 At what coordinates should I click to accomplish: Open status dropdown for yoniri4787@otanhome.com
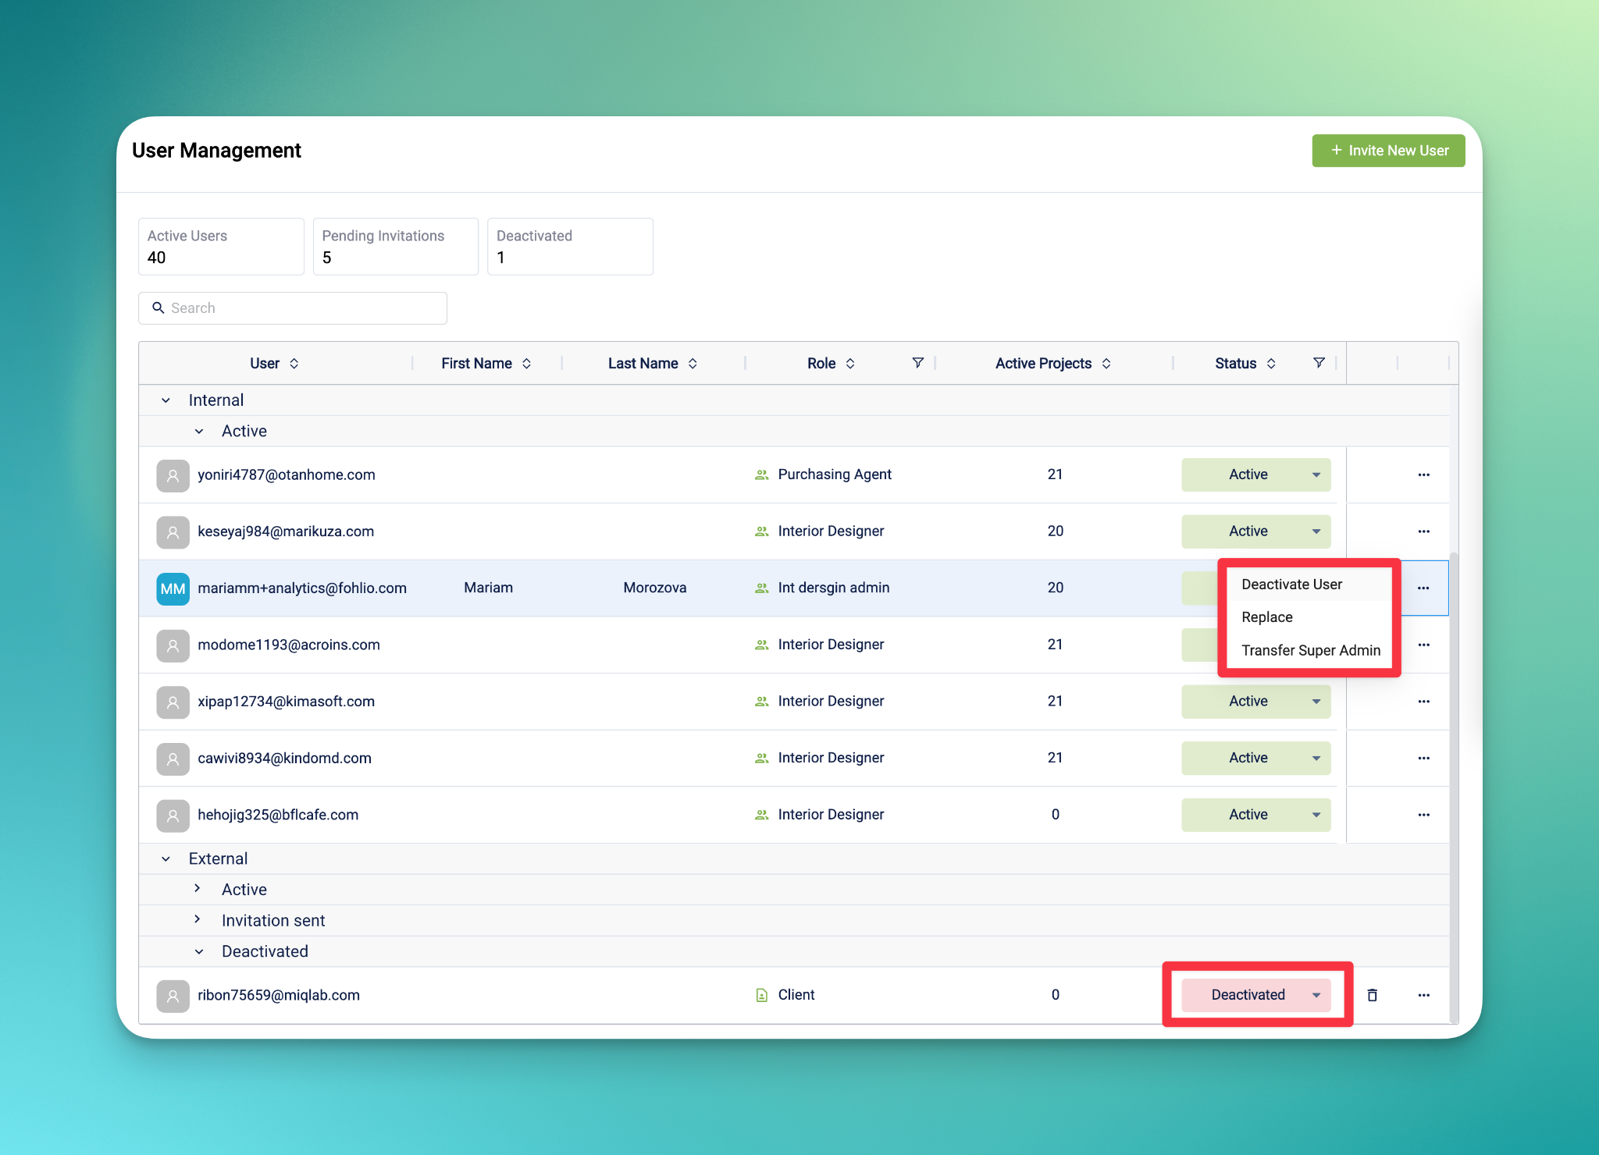pyautogui.click(x=1255, y=474)
